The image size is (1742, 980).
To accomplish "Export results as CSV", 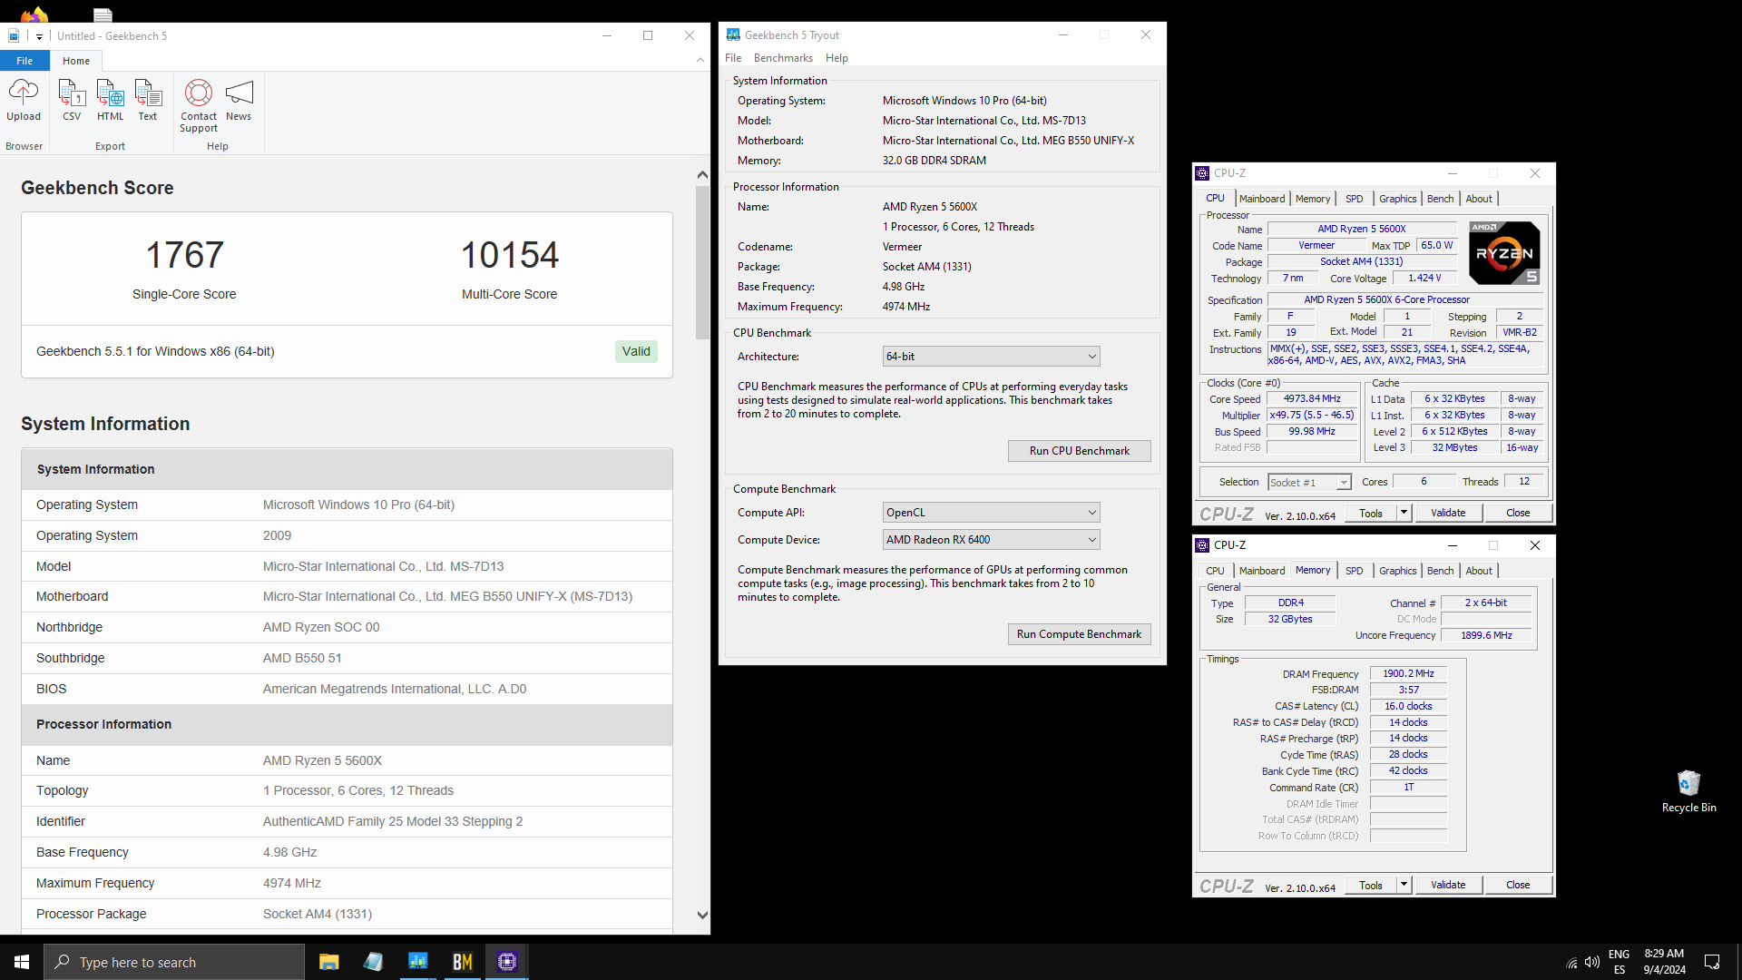I will pos(72,100).
